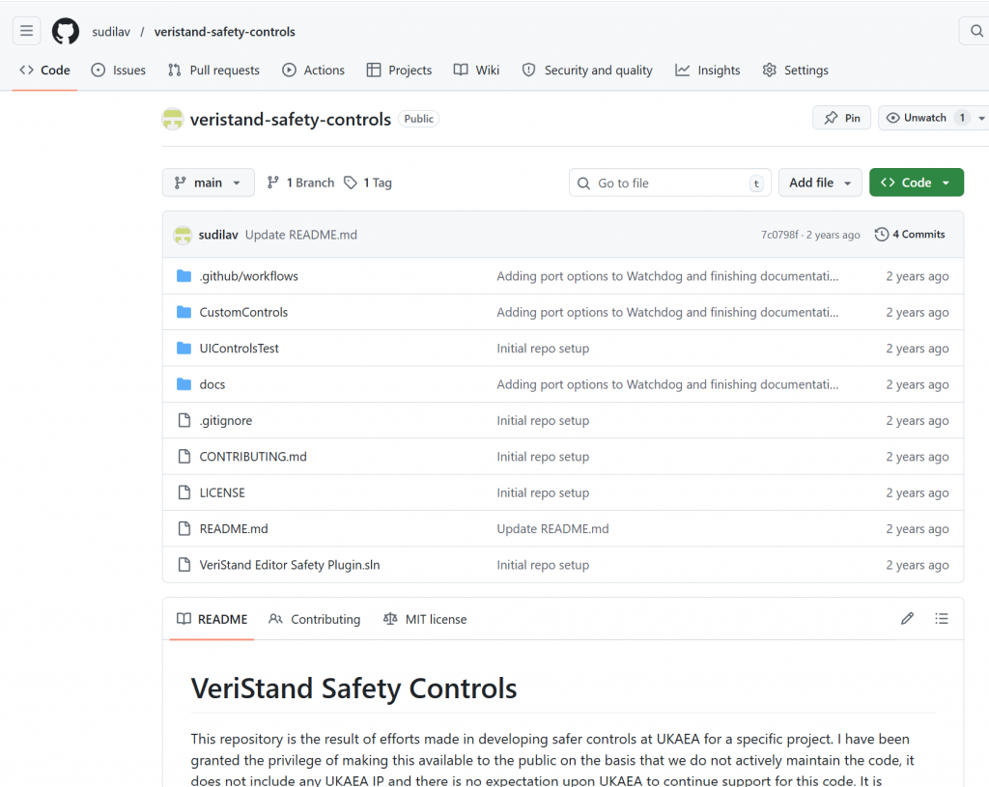
Task: Pin the repository with Pin button
Action: click(841, 118)
